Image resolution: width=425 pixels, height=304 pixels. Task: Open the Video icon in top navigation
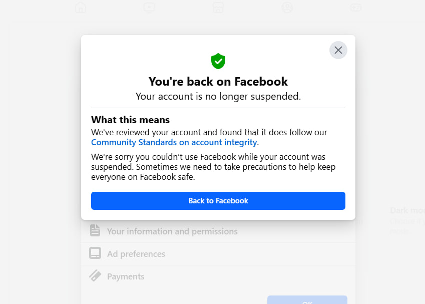click(149, 8)
